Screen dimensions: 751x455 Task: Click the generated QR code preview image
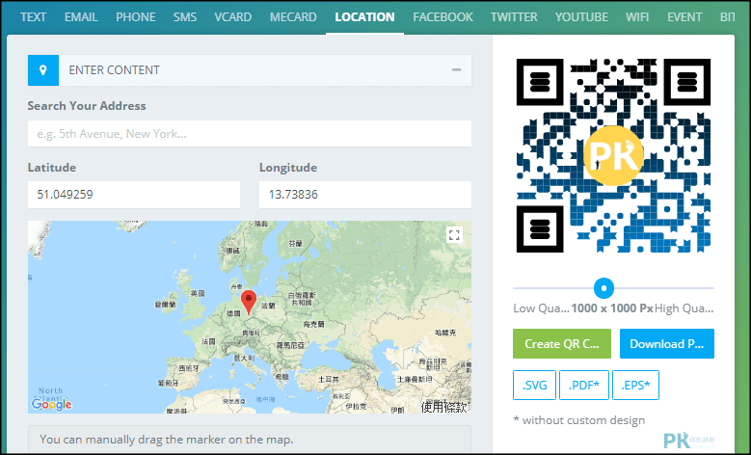[x=613, y=155]
